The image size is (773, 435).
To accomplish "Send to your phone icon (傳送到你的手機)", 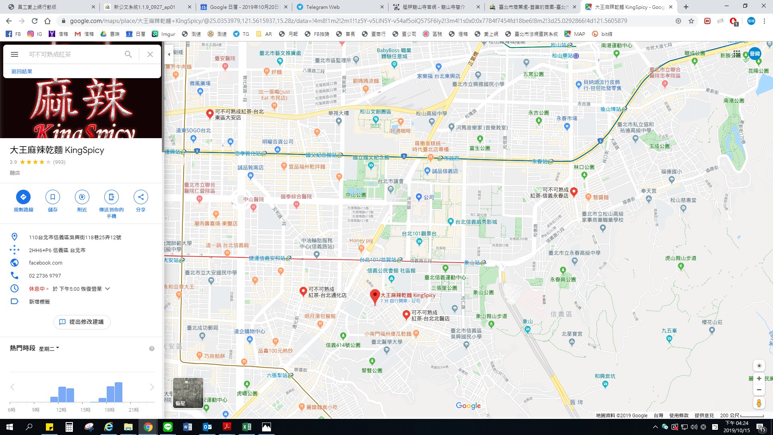I will tap(112, 197).
